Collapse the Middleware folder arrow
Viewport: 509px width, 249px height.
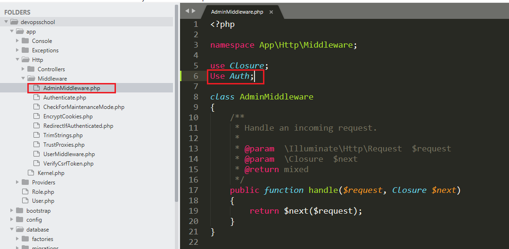pyautogui.click(x=23, y=79)
